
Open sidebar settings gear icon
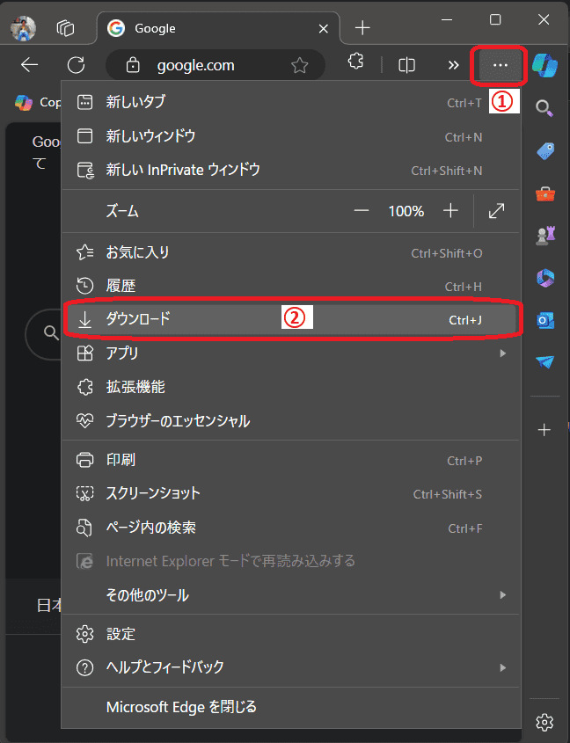[x=544, y=722]
